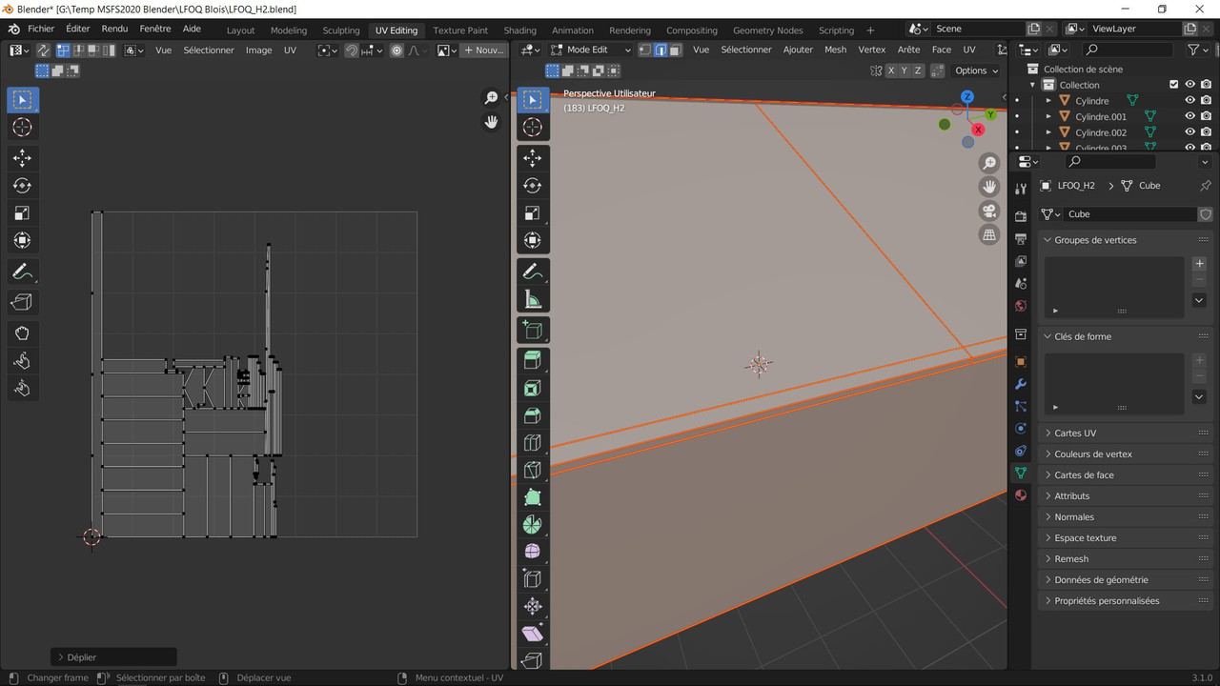Screen dimensions: 1220x686
Task: Toggle visibility of Cylindre.002 object
Action: (x=1189, y=132)
